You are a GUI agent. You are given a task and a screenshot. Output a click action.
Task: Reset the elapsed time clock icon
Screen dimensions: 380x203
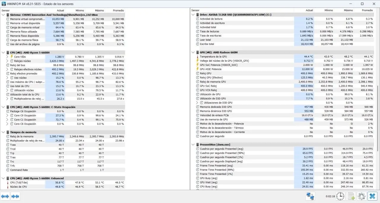(340, 196)
